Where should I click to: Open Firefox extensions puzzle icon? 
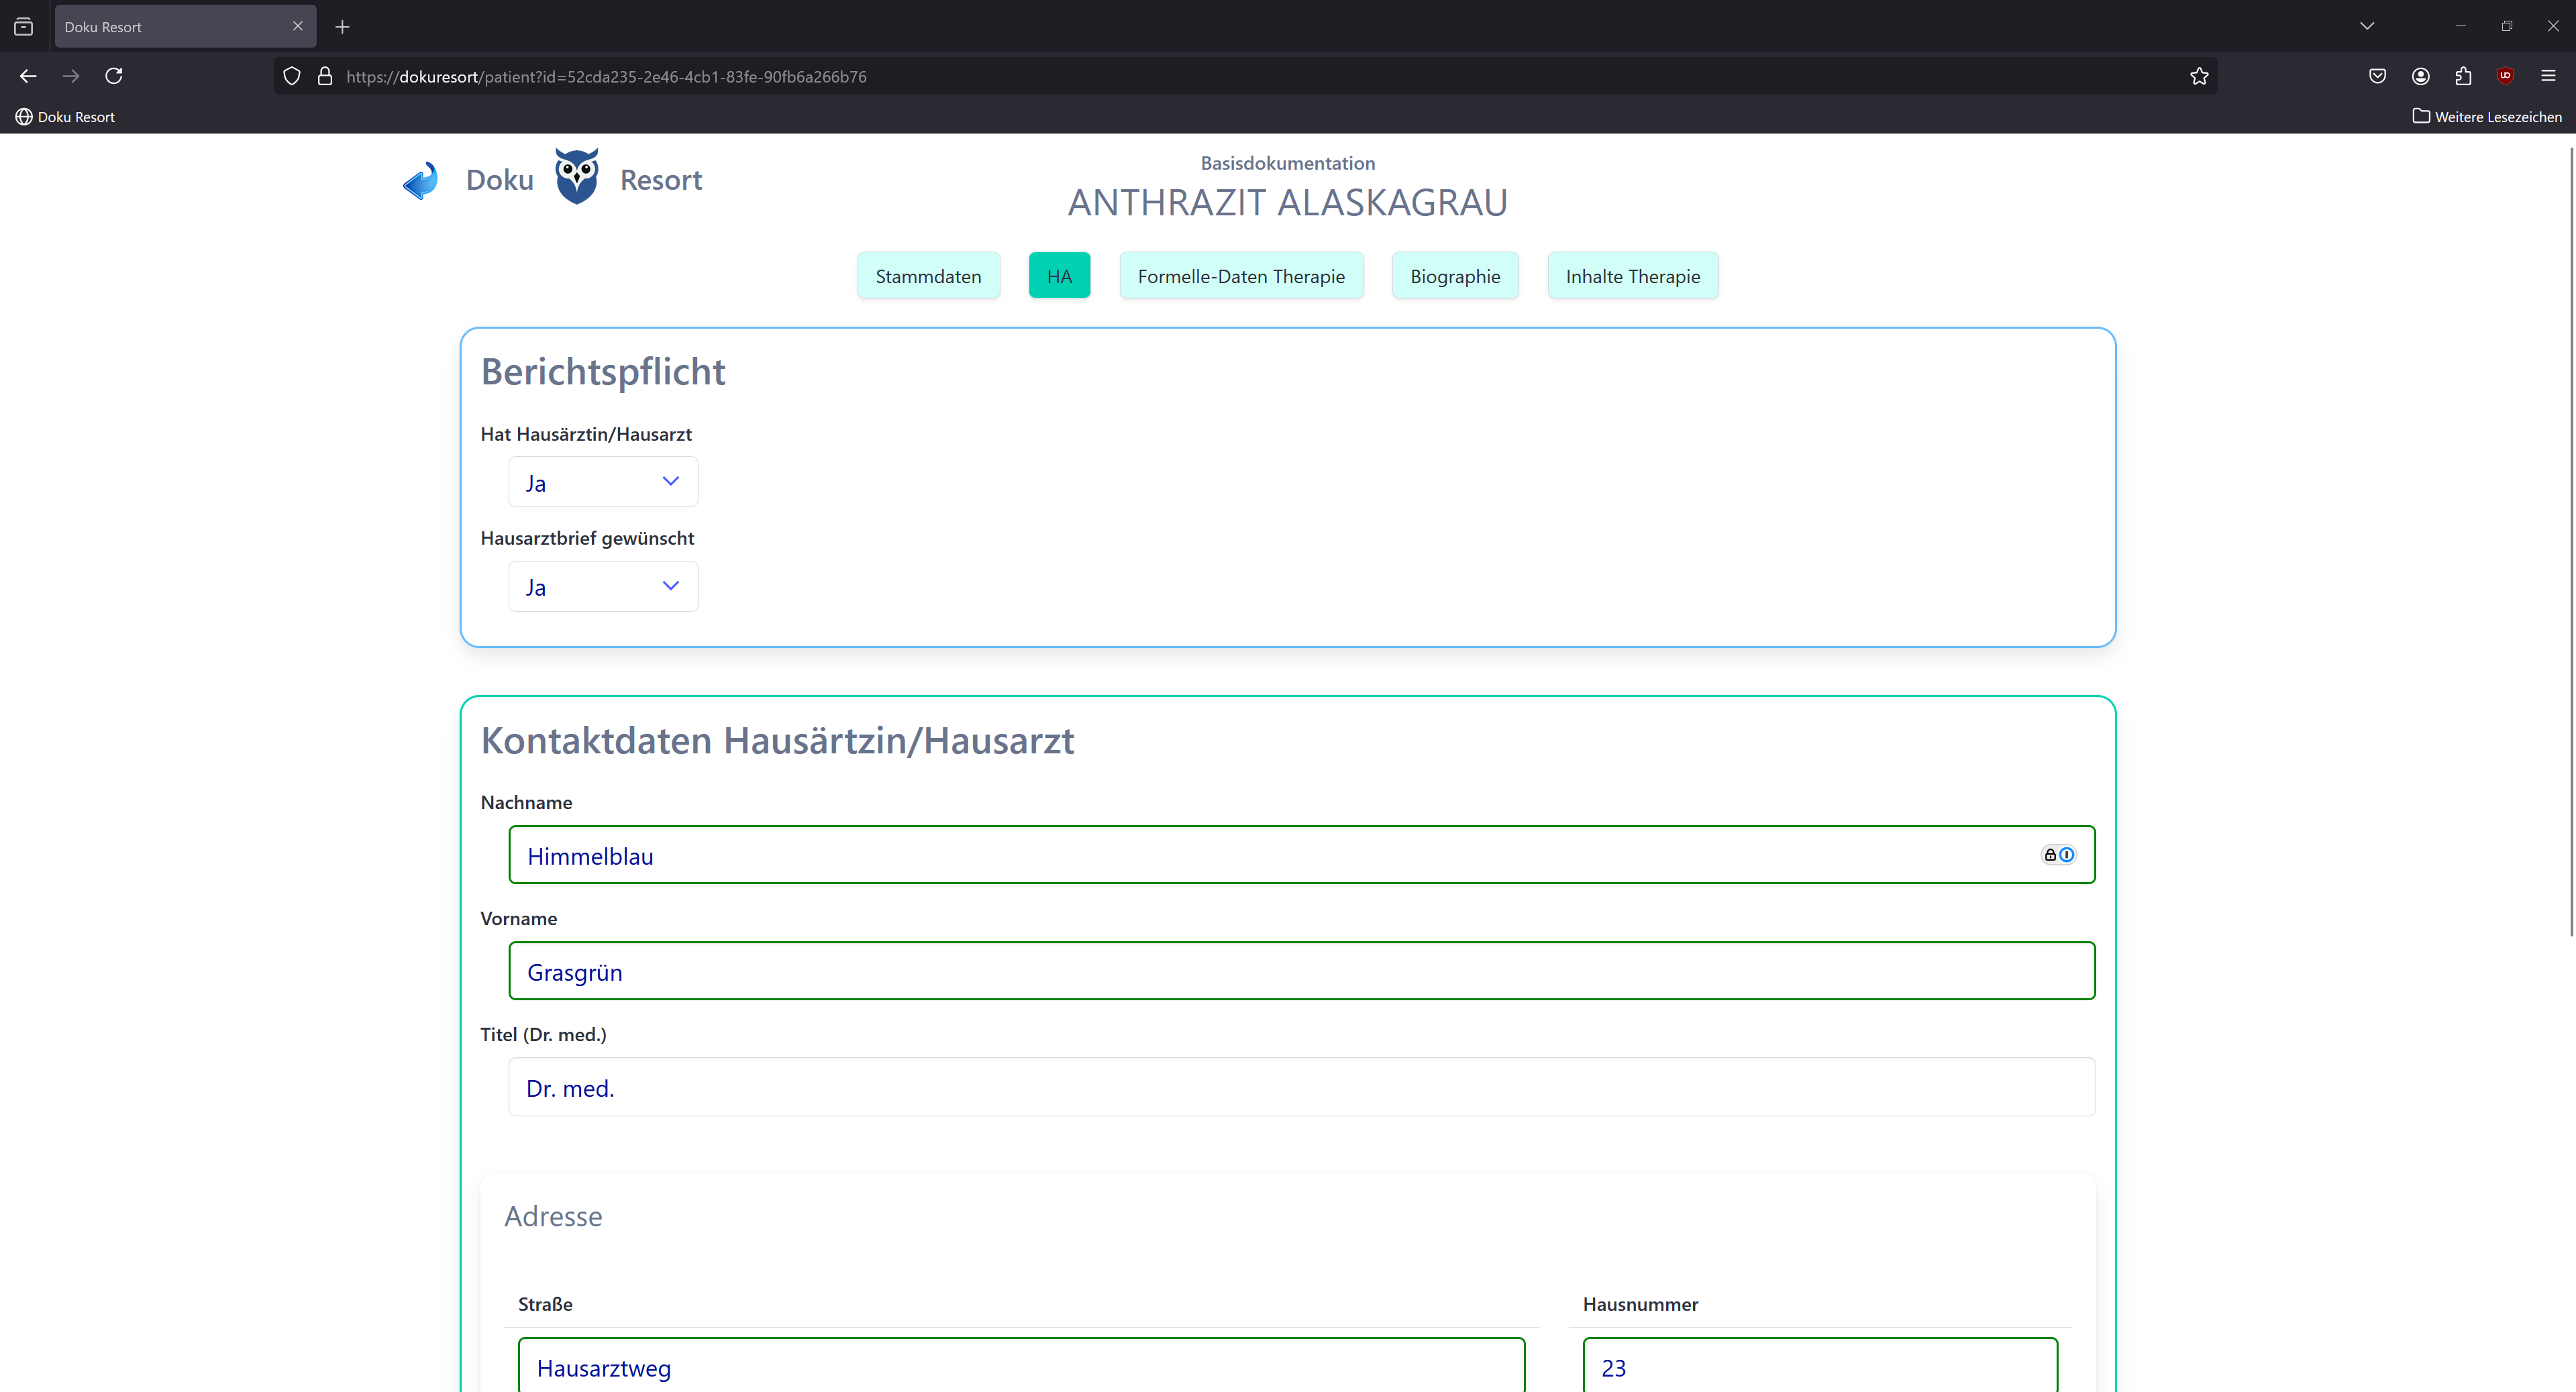(2463, 76)
